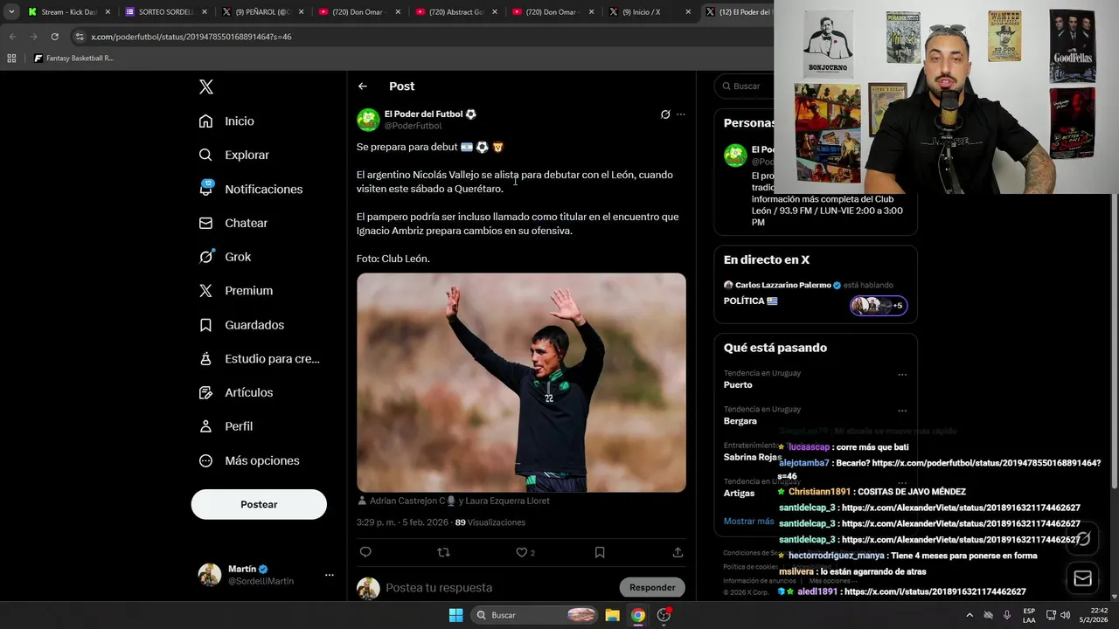Open Guardados bookmarks
The height and width of the screenshot is (629, 1119).
click(241, 325)
